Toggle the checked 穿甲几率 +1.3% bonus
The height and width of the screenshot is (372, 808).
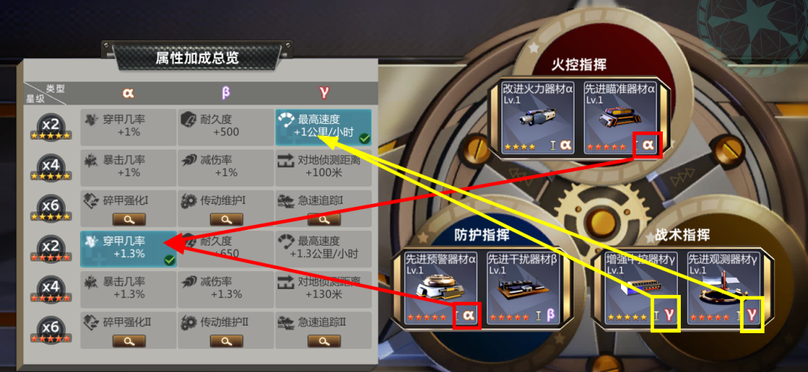[x=129, y=249]
